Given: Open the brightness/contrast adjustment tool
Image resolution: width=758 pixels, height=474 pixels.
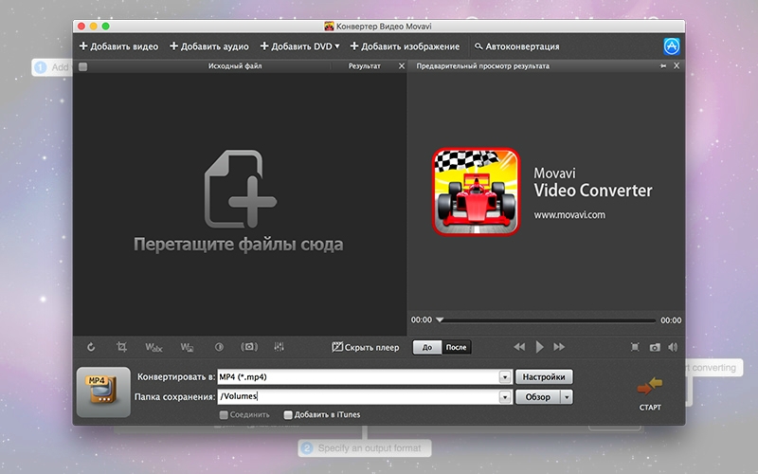Looking at the screenshot, I should coord(219,347).
